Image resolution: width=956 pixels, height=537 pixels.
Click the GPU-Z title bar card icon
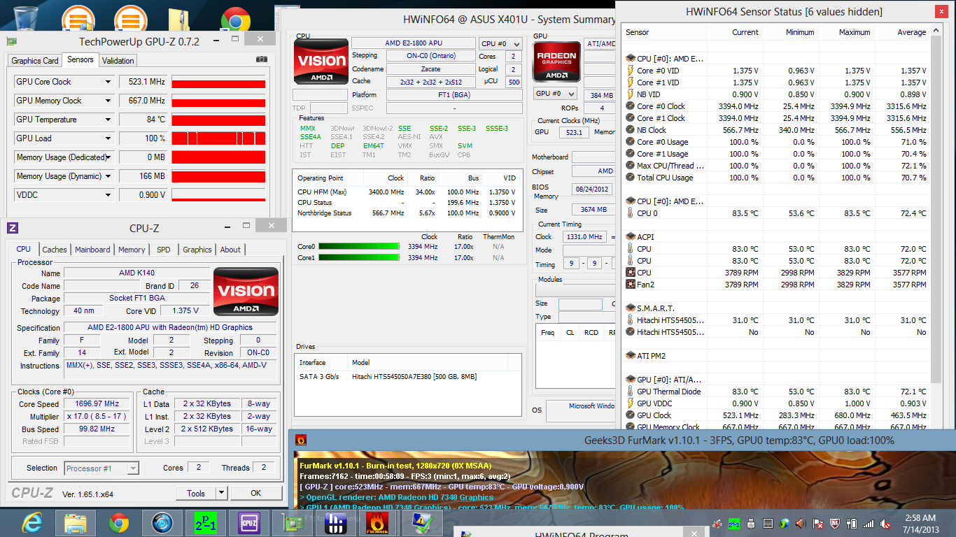point(12,42)
